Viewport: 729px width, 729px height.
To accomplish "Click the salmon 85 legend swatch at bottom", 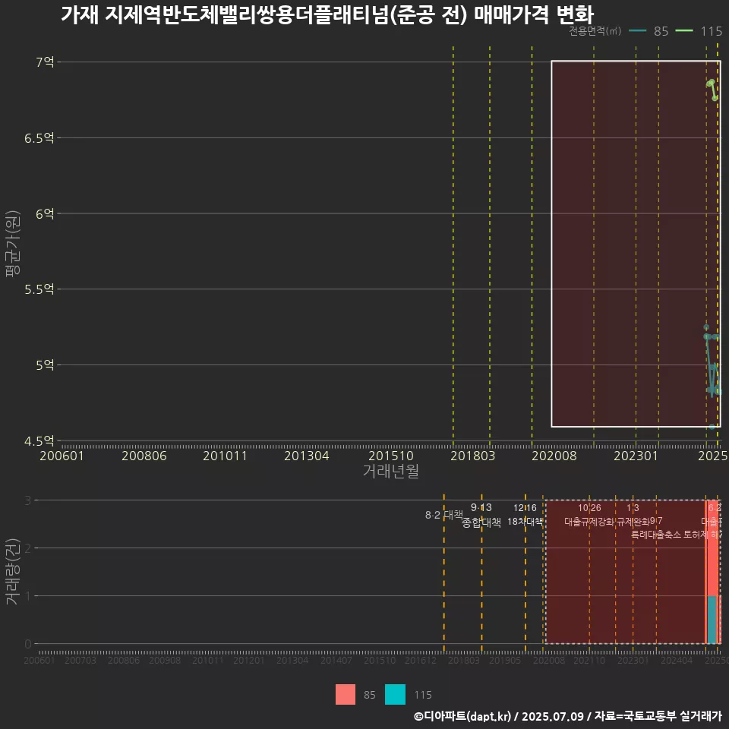I will coord(346,694).
